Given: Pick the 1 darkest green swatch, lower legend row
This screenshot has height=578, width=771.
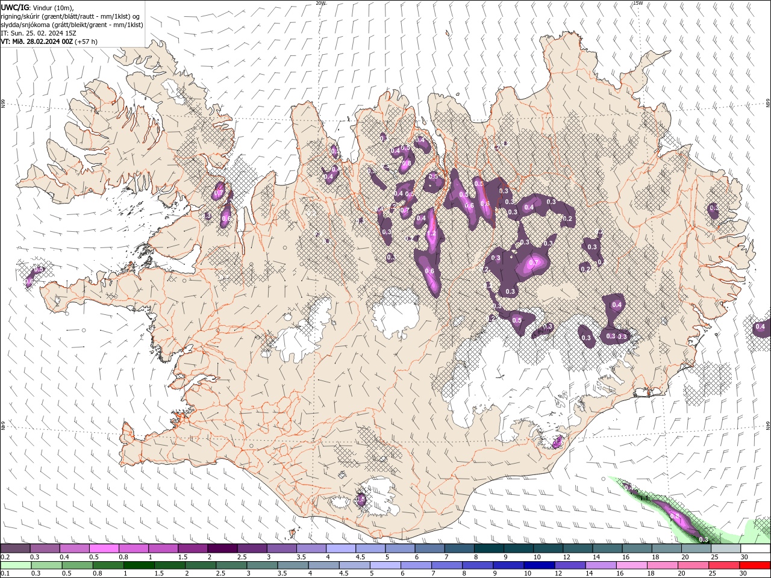Looking at the screenshot, I should pos(139,565).
